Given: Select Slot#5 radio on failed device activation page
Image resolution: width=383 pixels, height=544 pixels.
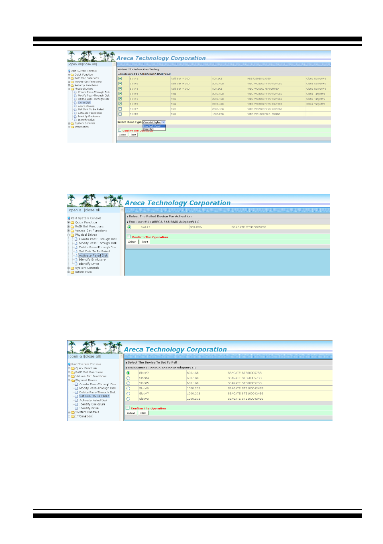Looking at the screenshot, I should 129,227.
